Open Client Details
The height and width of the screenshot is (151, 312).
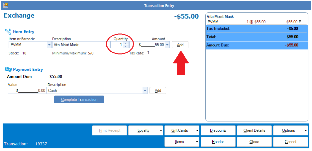[254, 130]
